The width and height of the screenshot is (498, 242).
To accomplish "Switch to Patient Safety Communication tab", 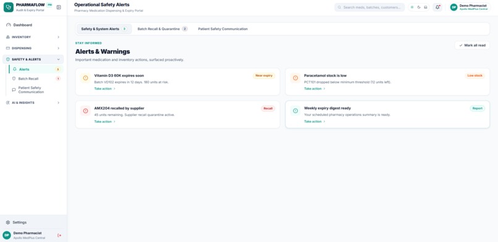I will click(x=223, y=29).
